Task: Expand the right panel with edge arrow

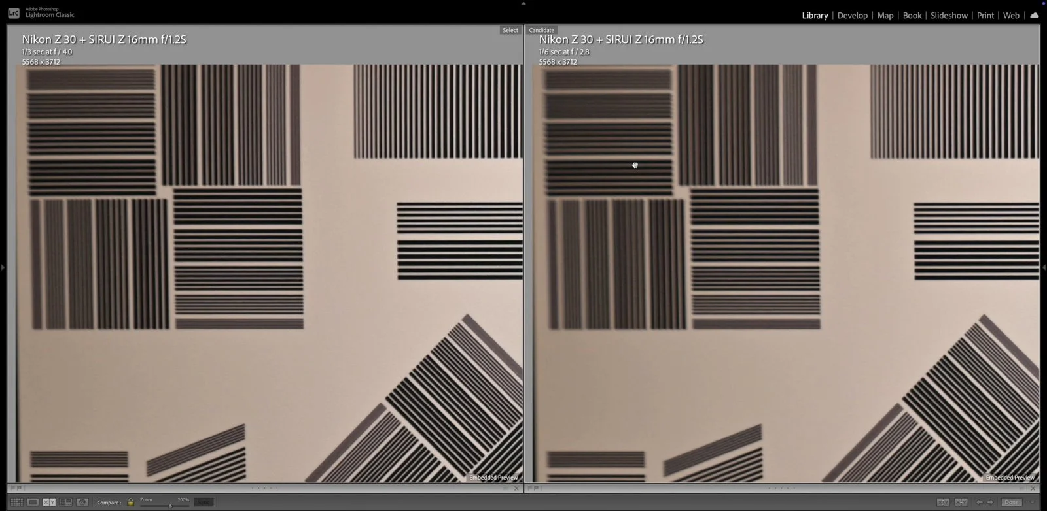Action: 1044,267
